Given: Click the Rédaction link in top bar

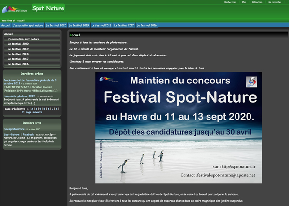Looking at the screenshot, I should point(257,2).
